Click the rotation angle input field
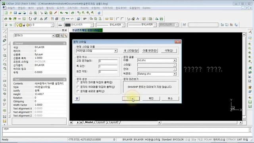Image resolution: width=254 pixels, height=143 pixels. click(x=108, y=71)
